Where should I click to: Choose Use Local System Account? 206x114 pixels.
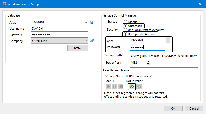(x=125, y=30)
